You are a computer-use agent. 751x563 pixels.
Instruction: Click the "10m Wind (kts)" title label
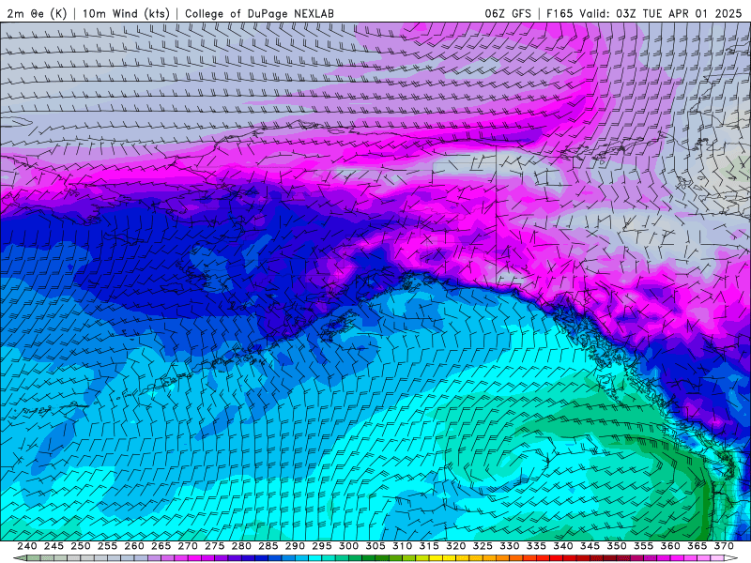pos(126,13)
